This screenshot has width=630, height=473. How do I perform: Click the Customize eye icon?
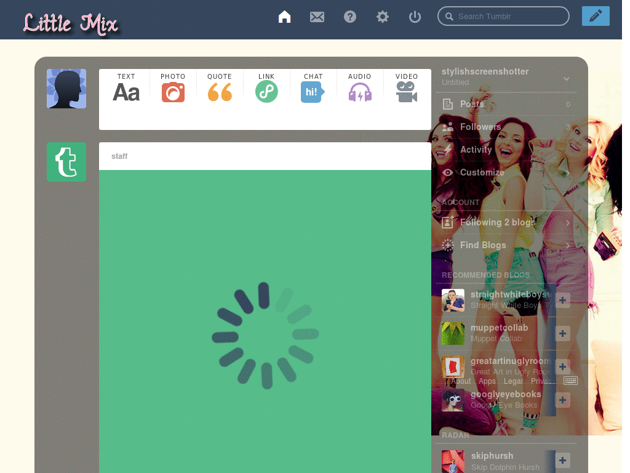coord(448,172)
